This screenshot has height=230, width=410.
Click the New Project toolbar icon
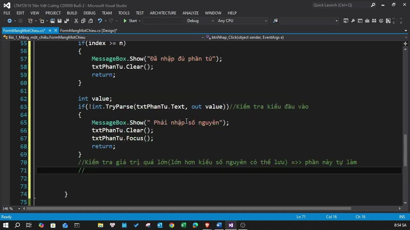click(x=30, y=21)
